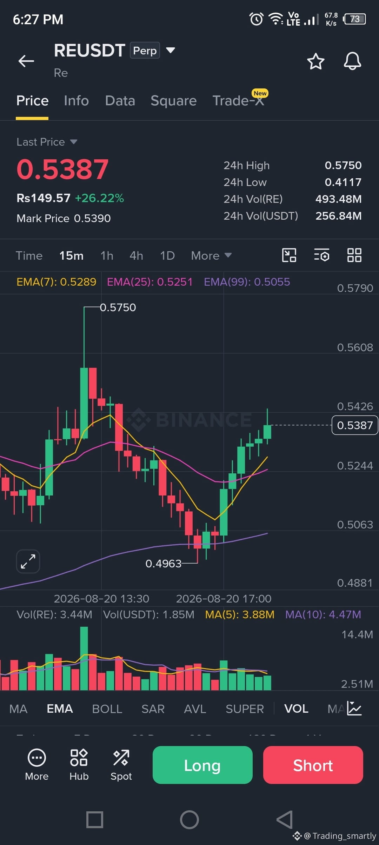Switch to the Info tab
This screenshot has width=379, height=845.
click(x=76, y=101)
